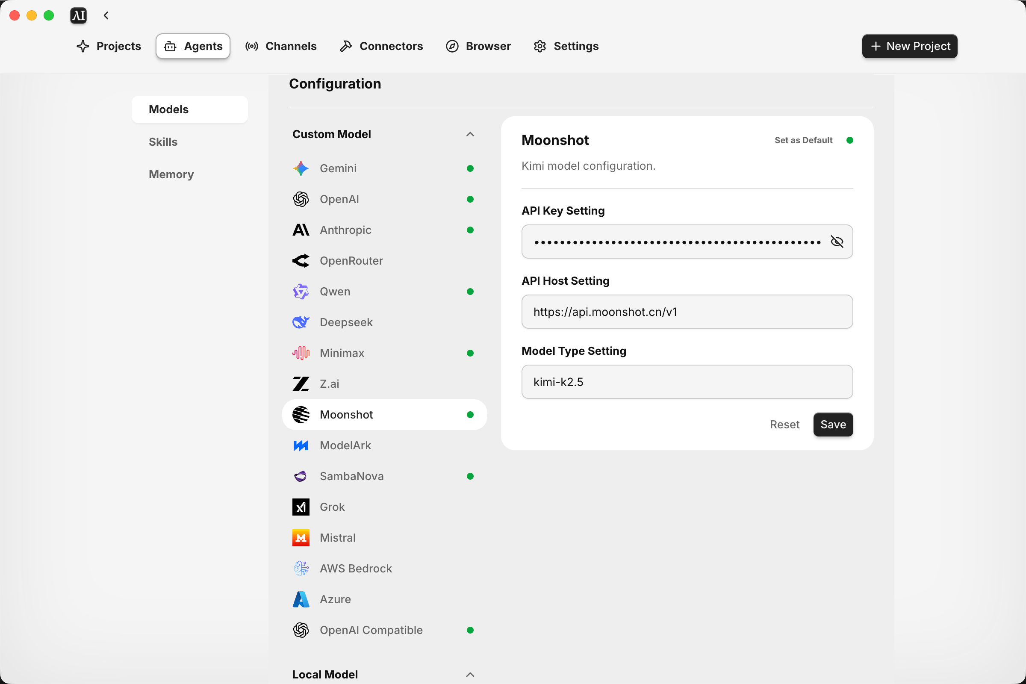The image size is (1026, 684).
Task: Save the Moonshot configuration
Action: (833, 425)
